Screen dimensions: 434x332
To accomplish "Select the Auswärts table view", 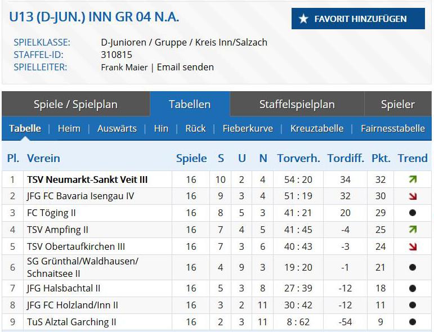I will point(117,128).
